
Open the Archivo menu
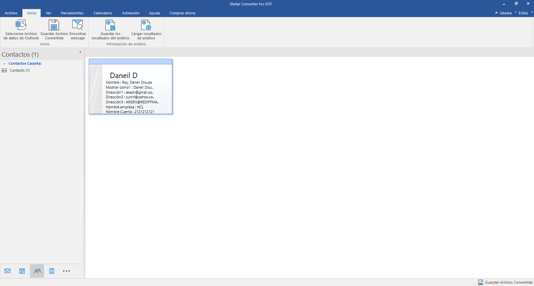(11, 13)
